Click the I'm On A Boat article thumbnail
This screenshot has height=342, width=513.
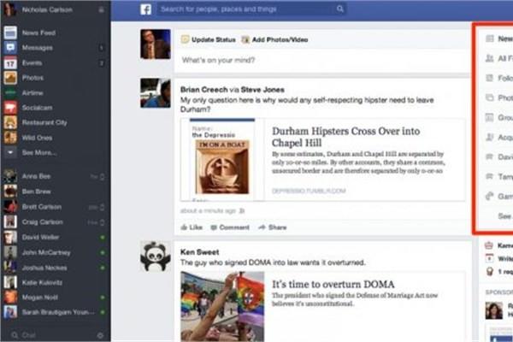tap(222, 160)
